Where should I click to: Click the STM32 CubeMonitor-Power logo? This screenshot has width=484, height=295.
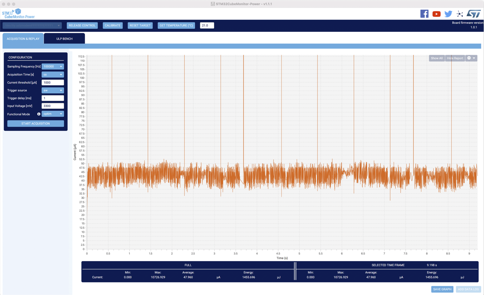point(18,13)
